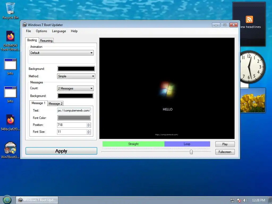
Task: Open the Recycle Bin desktop icon
Action: [10, 11]
